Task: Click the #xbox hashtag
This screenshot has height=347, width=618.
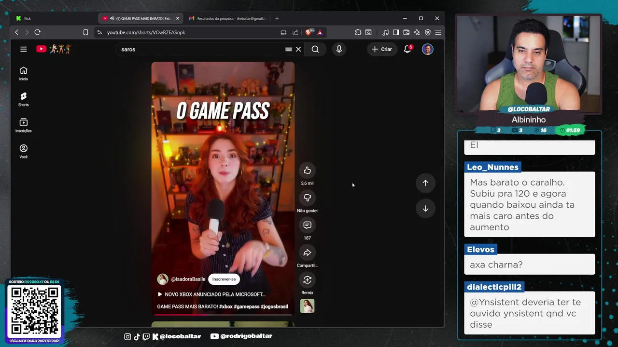Action: tap(225, 307)
